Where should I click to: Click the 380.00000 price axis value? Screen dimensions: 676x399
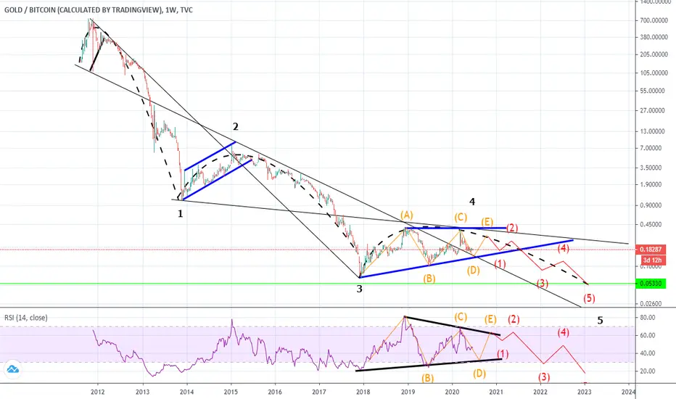(654, 37)
